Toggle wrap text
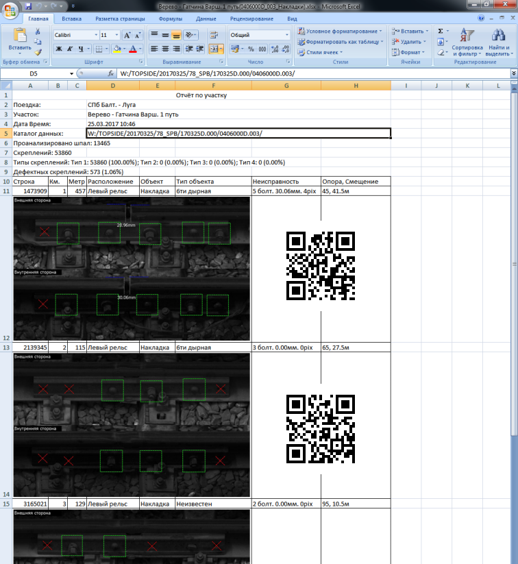This screenshot has height=564, width=518. 214,35
